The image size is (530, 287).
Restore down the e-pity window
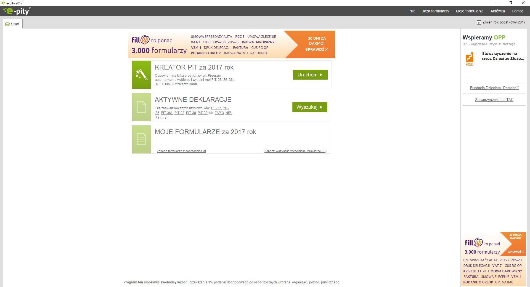click(510, 3)
